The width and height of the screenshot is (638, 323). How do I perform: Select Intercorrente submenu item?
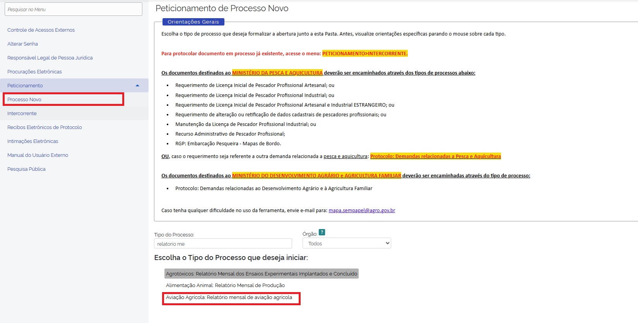22,114
